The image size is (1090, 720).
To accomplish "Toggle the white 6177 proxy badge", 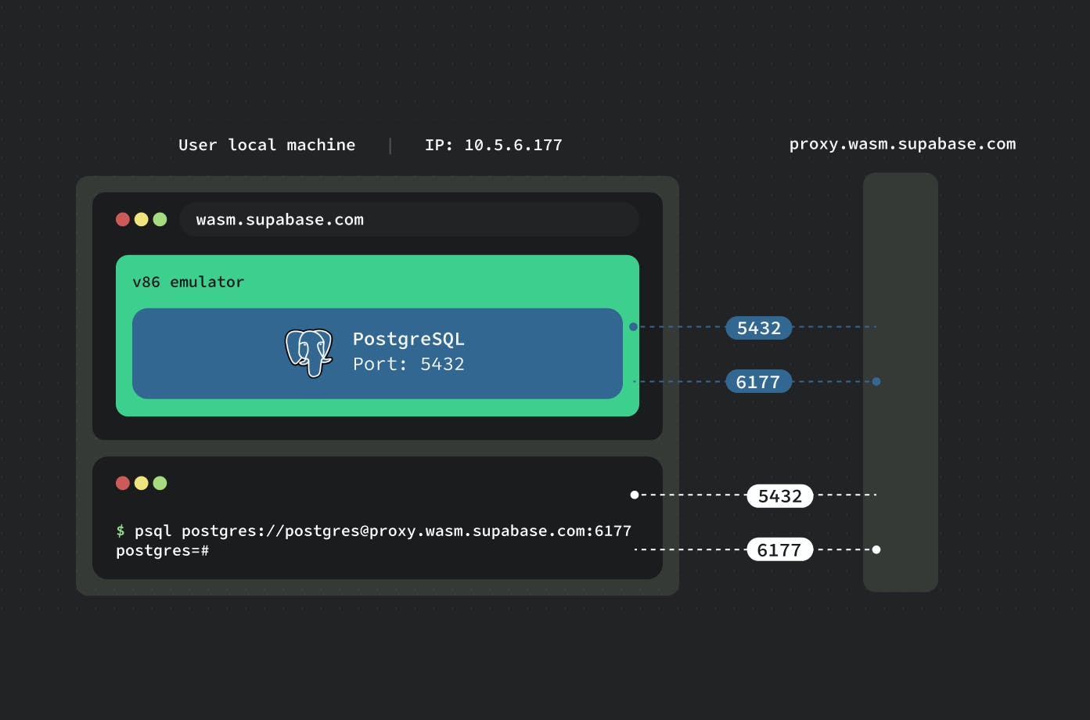I will pos(779,549).
